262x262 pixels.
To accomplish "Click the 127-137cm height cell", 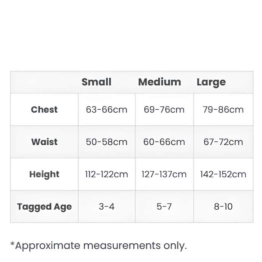I will (164, 174).
